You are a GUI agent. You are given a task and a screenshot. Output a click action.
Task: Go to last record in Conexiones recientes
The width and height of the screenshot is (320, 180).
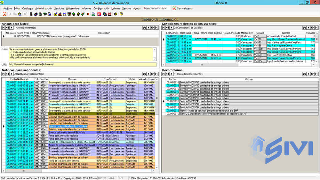tap(316, 28)
